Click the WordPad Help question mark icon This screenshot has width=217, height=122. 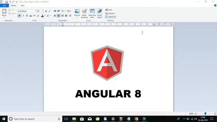(x=215, y=5)
